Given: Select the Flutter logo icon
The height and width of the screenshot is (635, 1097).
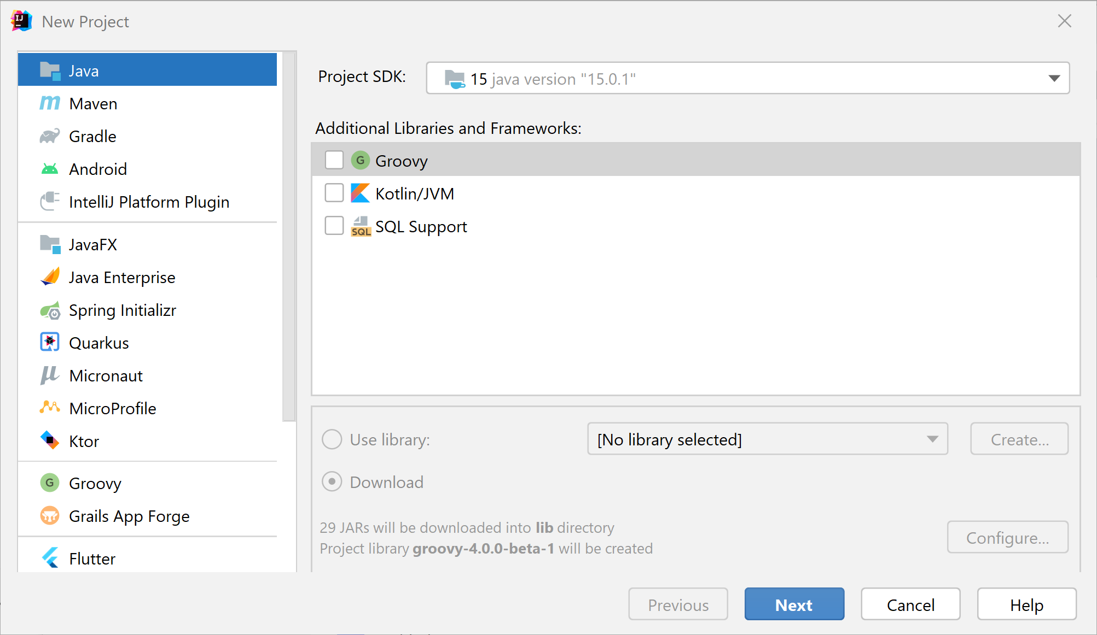Looking at the screenshot, I should pos(50,558).
